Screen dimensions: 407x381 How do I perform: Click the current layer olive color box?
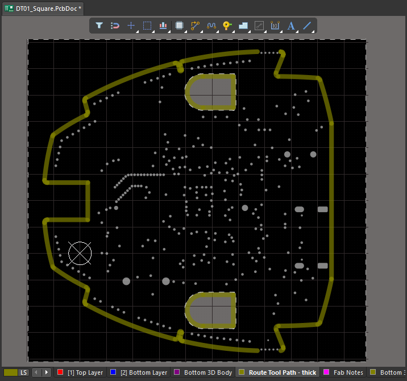point(11,372)
